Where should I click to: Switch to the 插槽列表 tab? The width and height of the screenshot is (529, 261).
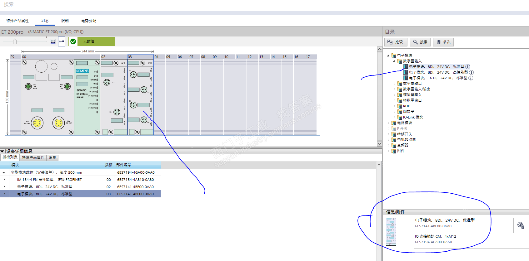point(10,157)
